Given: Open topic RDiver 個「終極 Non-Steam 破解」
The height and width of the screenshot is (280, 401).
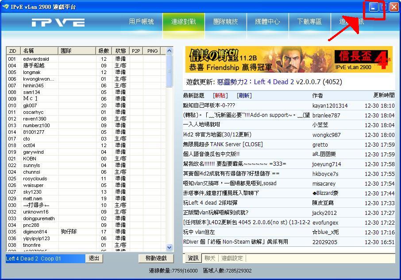Looking at the screenshot, I should 235,242.
